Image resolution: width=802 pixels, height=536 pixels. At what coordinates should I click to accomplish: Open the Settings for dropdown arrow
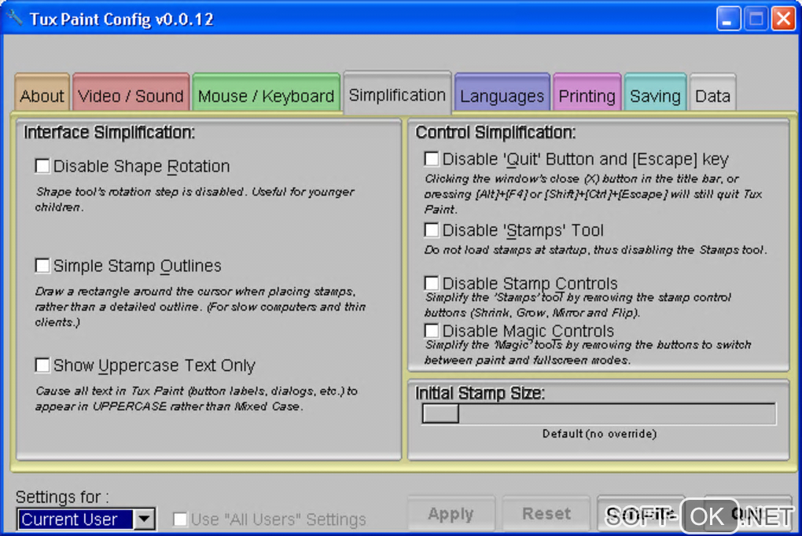[x=144, y=519]
